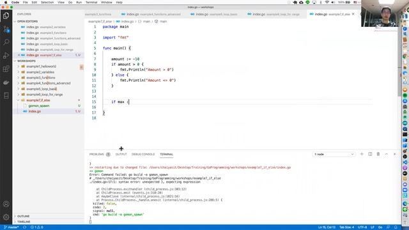Open the Run and Debug view
Viewport: 409px width, 230px height.
click(6, 56)
